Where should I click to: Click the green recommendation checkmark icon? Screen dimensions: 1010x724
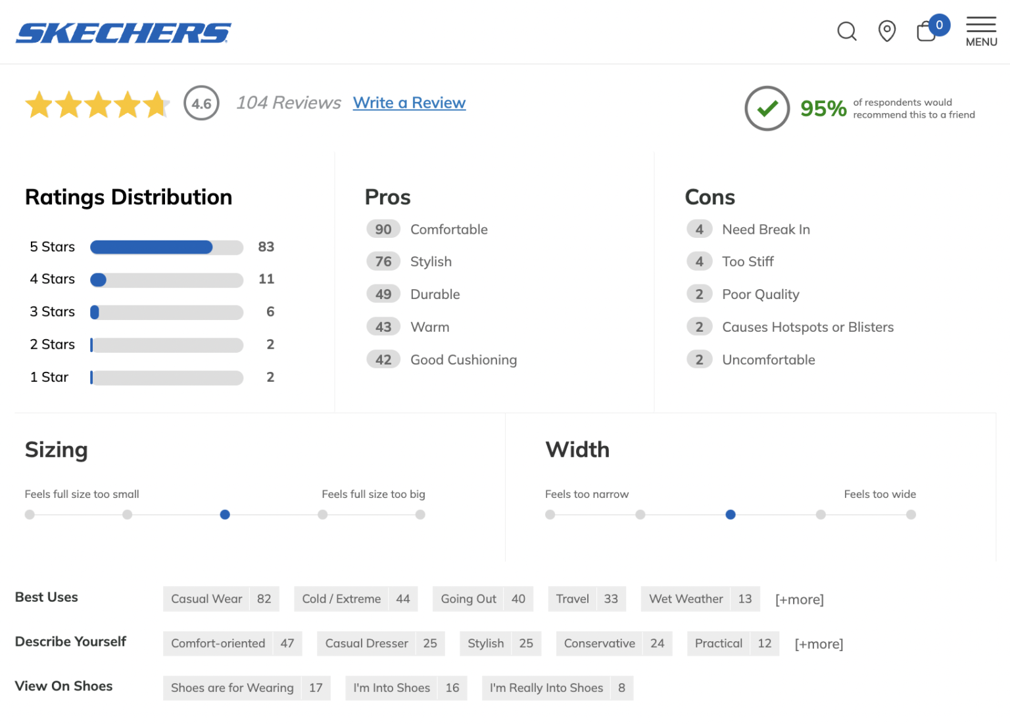[766, 108]
